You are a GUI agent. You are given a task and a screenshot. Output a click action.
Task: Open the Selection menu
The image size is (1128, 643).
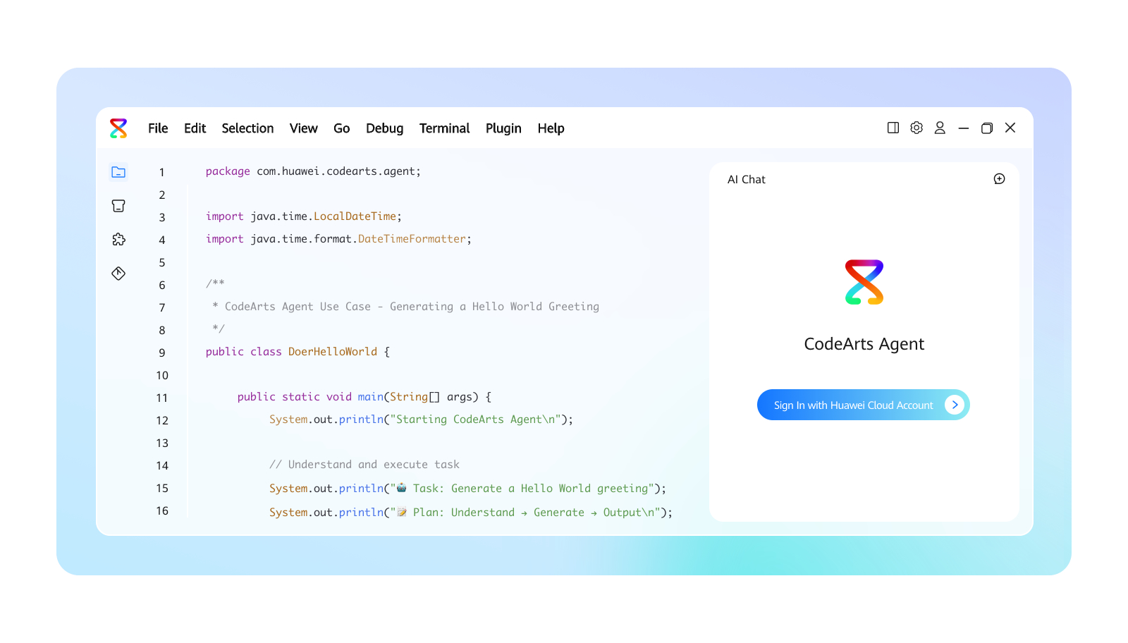(247, 128)
